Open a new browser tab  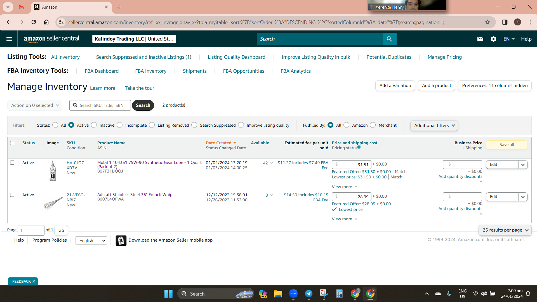(x=119, y=7)
